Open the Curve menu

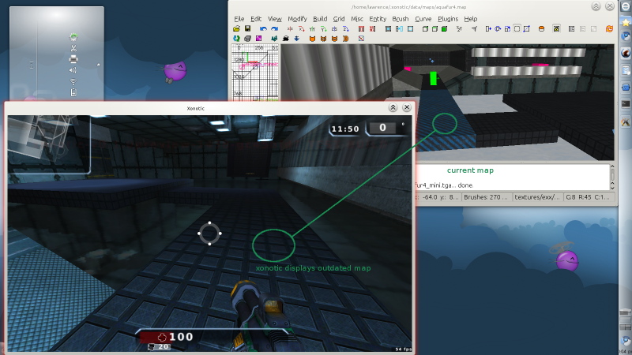(x=423, y=18)
